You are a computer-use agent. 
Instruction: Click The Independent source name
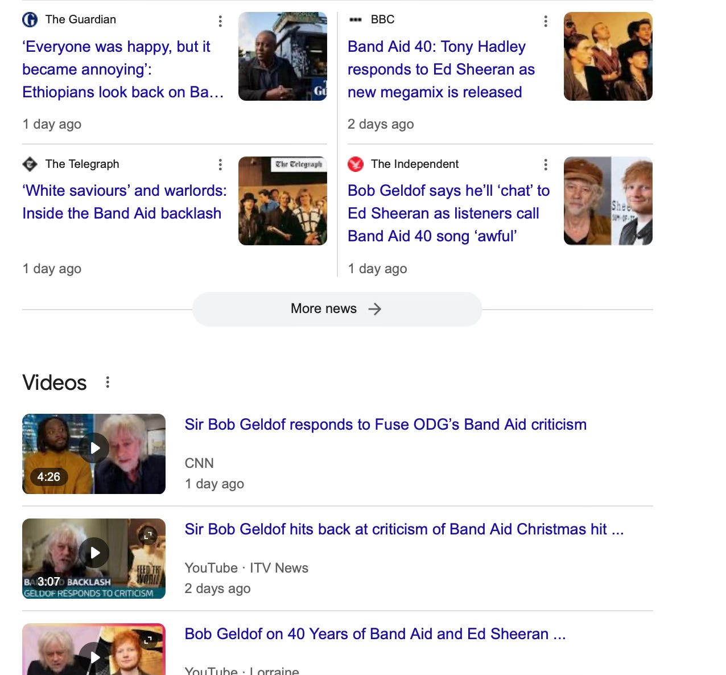pyautogui.click(x=415, y=164)
